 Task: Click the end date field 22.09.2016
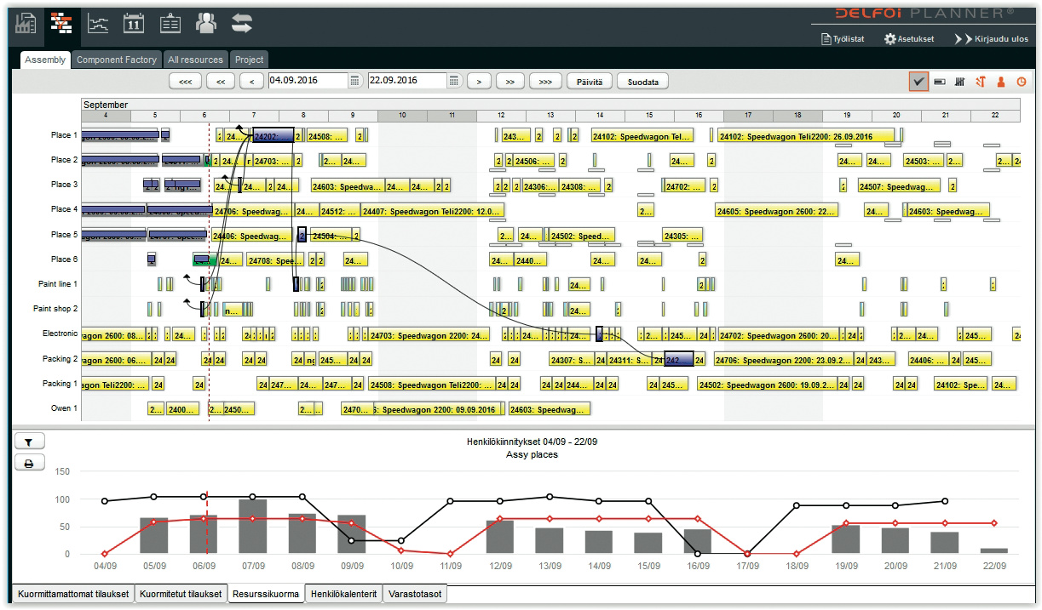tap(408, 81)
